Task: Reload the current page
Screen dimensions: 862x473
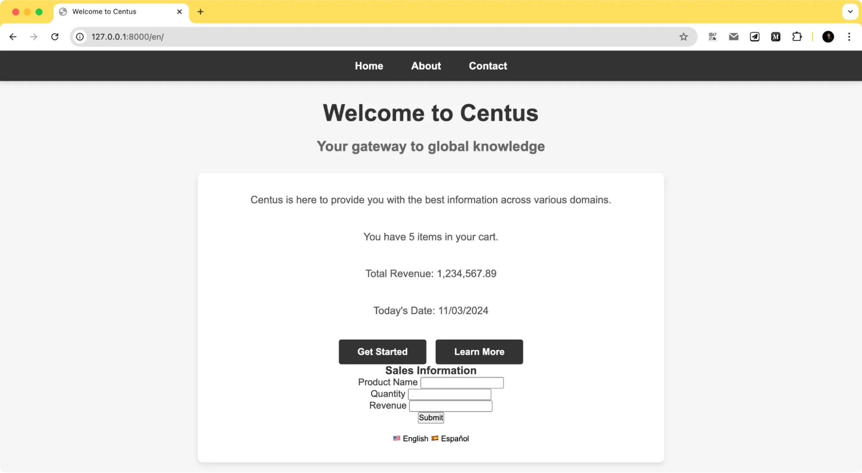Action: coord(55,37)
